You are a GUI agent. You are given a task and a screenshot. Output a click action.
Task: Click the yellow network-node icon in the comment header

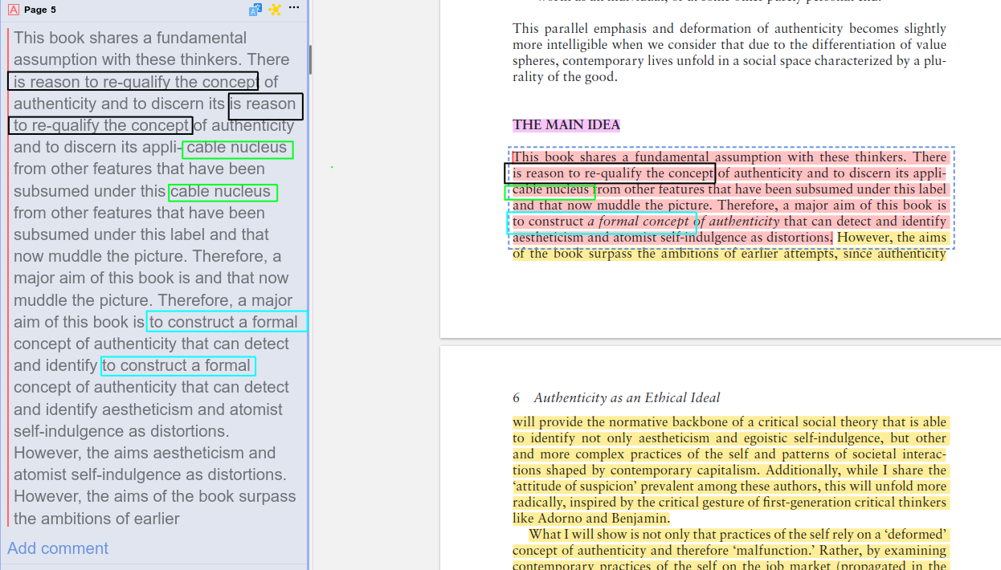(x=275, y=10)
